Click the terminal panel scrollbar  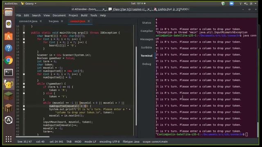[258, 130]
